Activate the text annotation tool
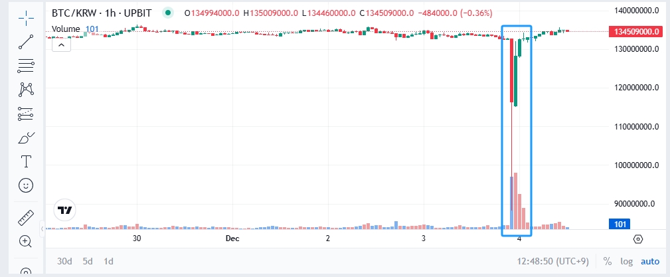The image size is (670, 277). coord(26,161)
